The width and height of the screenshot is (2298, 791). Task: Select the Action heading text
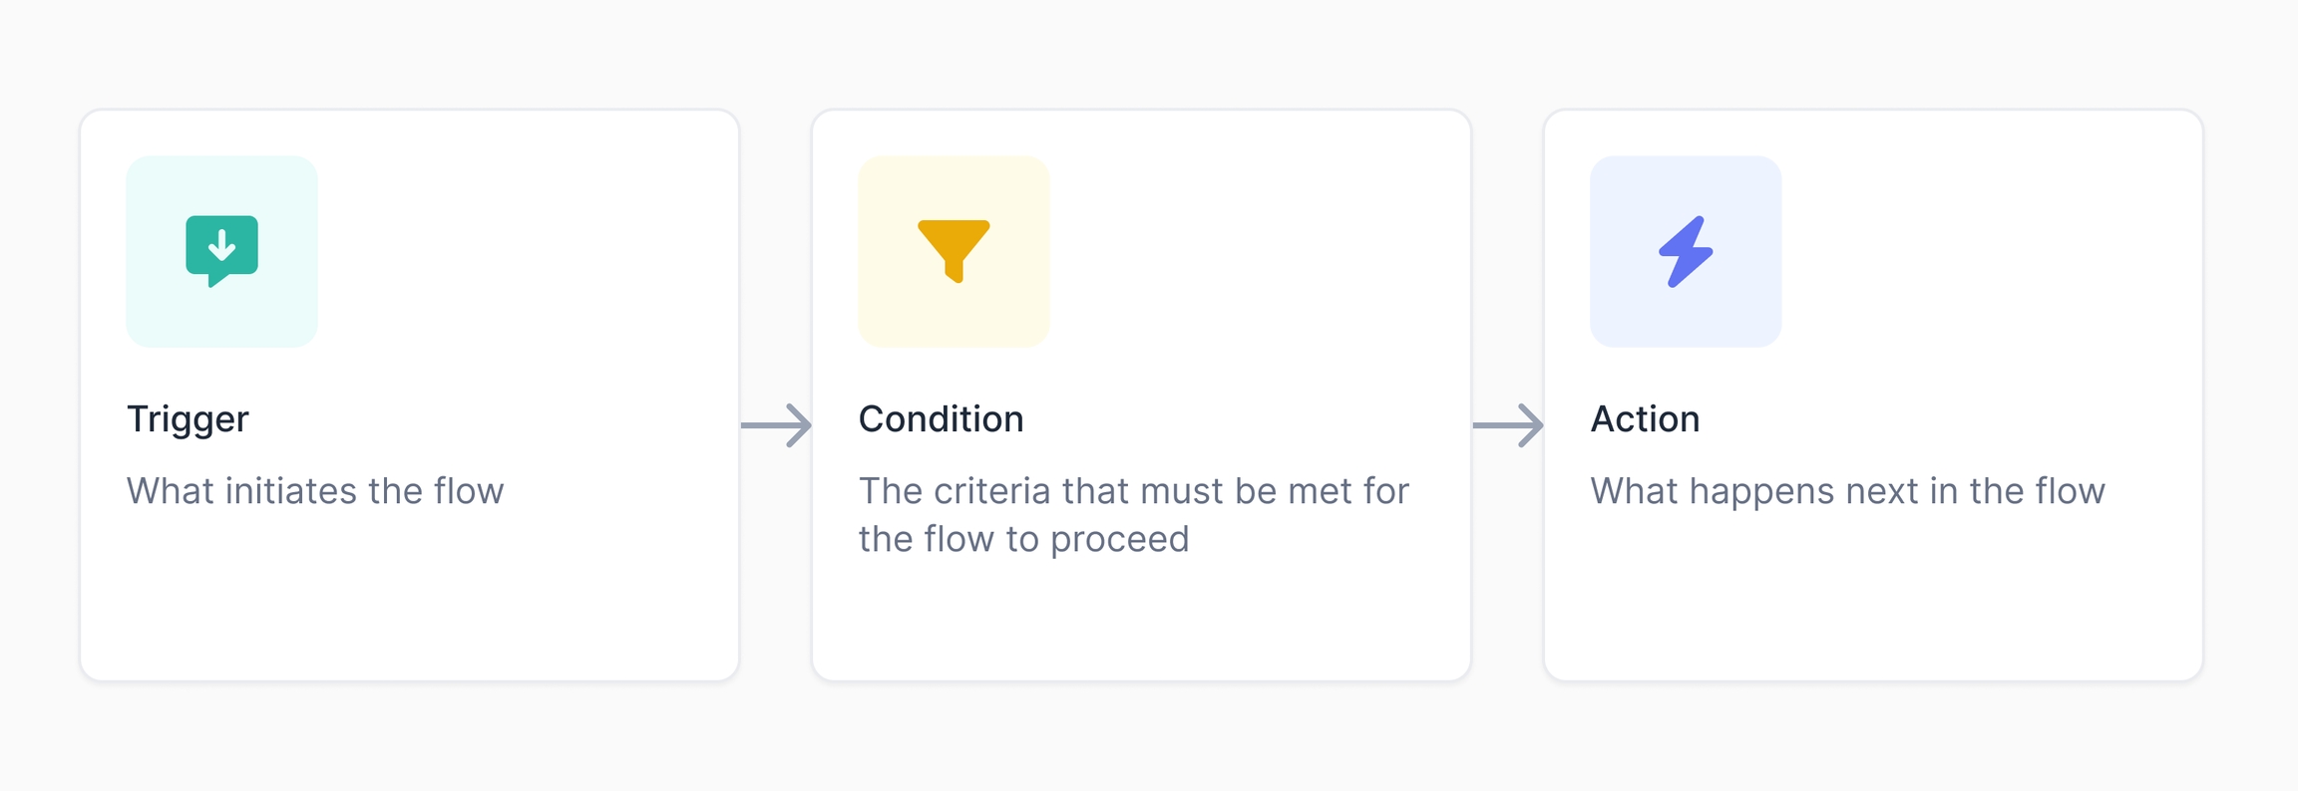click(1645, 419)
